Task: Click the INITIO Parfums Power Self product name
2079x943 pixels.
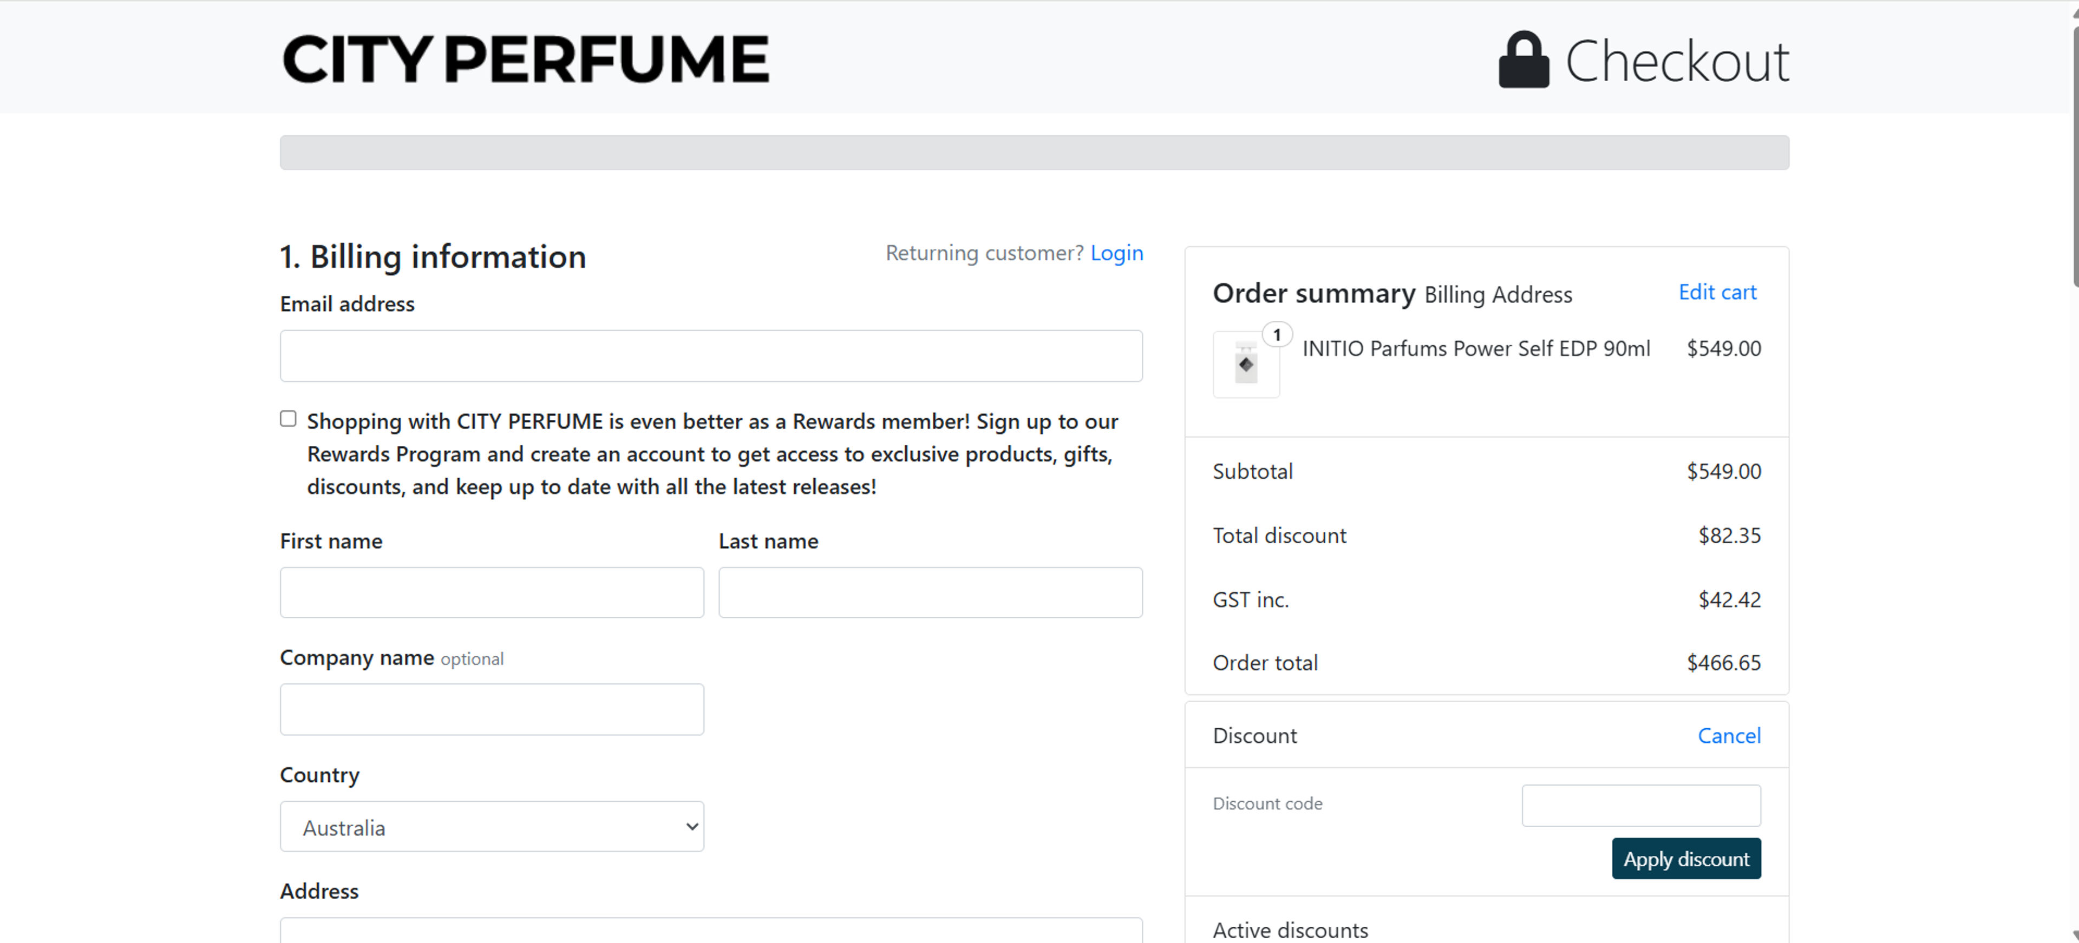Action: 1475,348
